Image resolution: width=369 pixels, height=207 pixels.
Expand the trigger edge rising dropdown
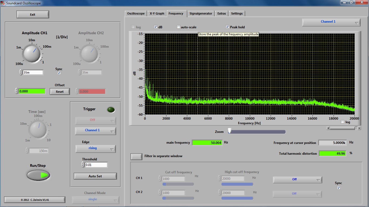[95, 149]
